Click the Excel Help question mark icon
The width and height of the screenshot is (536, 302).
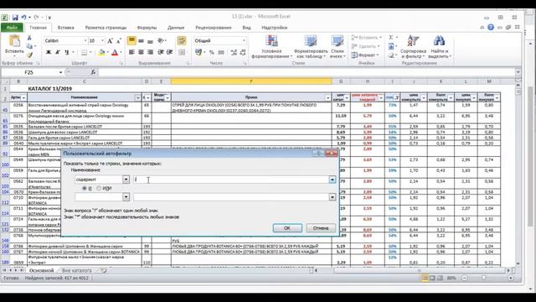tap(491, 28)
